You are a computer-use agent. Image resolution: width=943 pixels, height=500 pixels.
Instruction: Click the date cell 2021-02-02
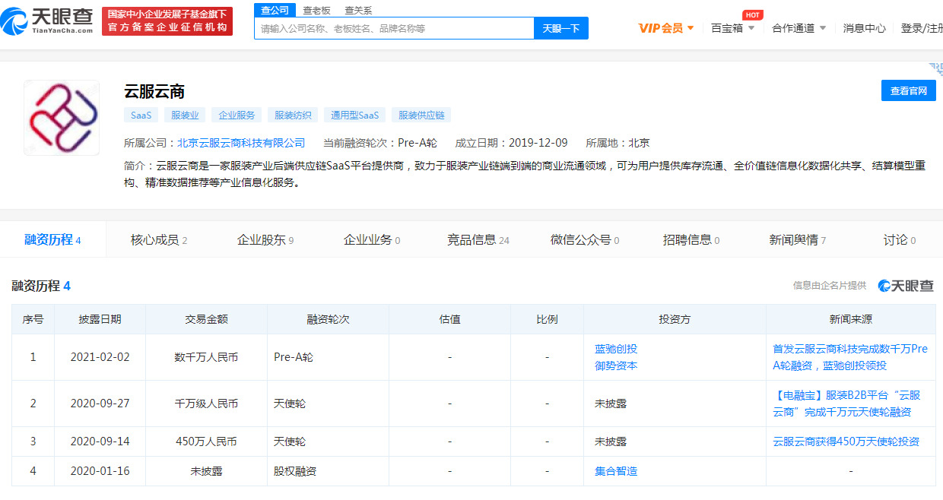pyautogui.click(x=100, y=357)
